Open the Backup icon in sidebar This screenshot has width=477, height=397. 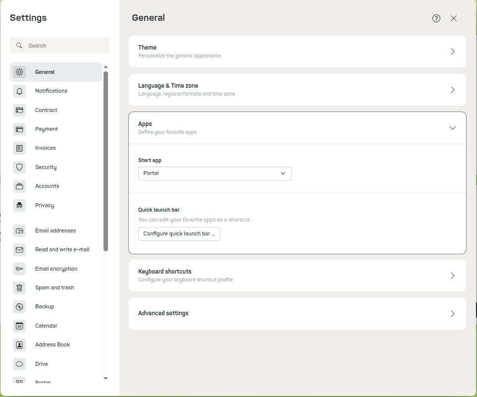click(x=19, y=307)
